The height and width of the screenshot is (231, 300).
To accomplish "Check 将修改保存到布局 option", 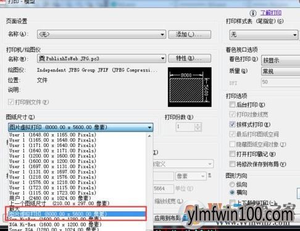I will tap(232, 164).
